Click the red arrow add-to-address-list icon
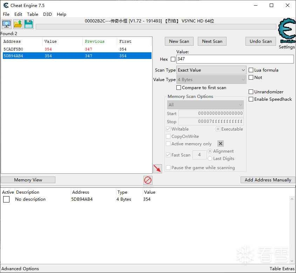 tap(157, 168)
